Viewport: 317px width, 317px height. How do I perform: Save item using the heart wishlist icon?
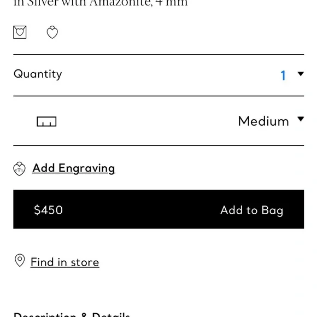coord(52,32)
